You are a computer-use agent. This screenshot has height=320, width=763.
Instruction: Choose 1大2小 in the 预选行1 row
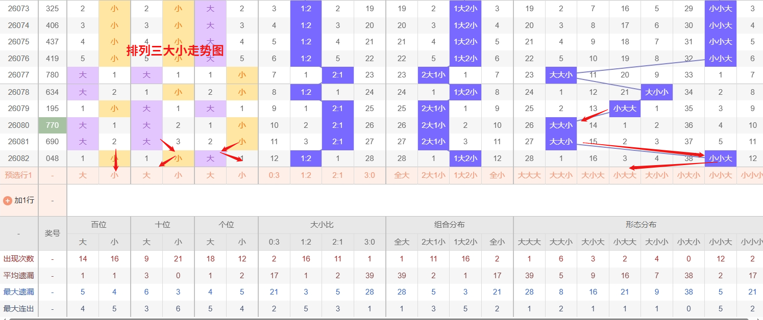465,175
